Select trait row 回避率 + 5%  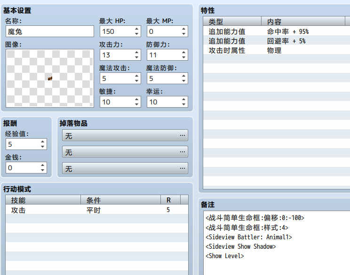(x=277, y=41)
